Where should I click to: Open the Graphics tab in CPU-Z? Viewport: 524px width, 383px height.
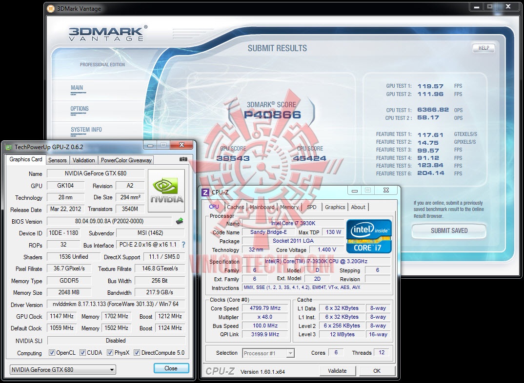coord(335,207)
